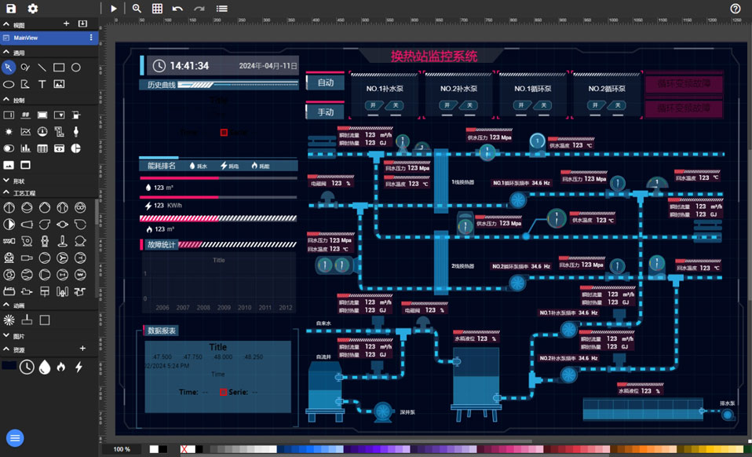Undo the last action
752x457 pixels.
tap(178, 9)
